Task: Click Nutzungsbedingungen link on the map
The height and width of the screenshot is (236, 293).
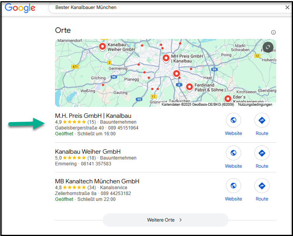Action: (x=255, y=105)
